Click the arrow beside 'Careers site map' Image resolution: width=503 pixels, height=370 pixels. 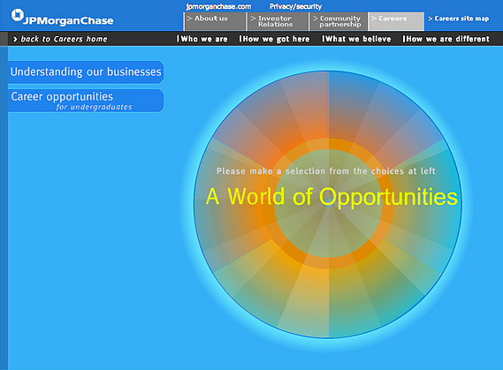[x=431, y=19]
